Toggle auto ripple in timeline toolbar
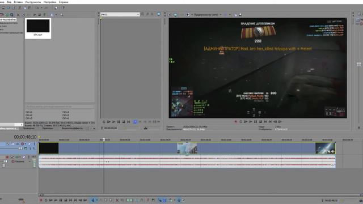 pyautogui.click(x=171, y=200)
